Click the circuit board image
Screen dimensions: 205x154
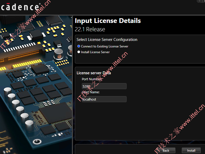36,85
